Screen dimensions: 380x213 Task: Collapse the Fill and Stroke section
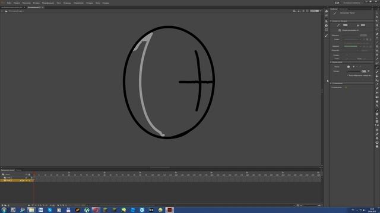point(331,21)
